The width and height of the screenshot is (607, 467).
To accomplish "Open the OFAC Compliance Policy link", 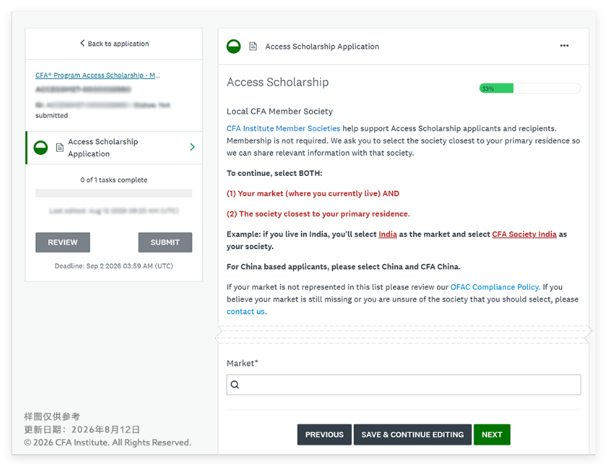I will coord(495,287).
